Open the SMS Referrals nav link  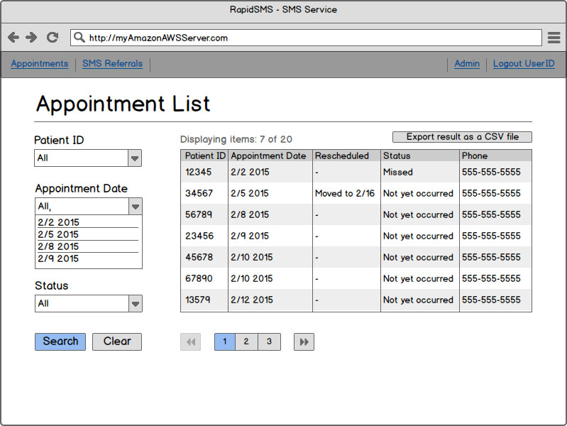click(112, 64)
